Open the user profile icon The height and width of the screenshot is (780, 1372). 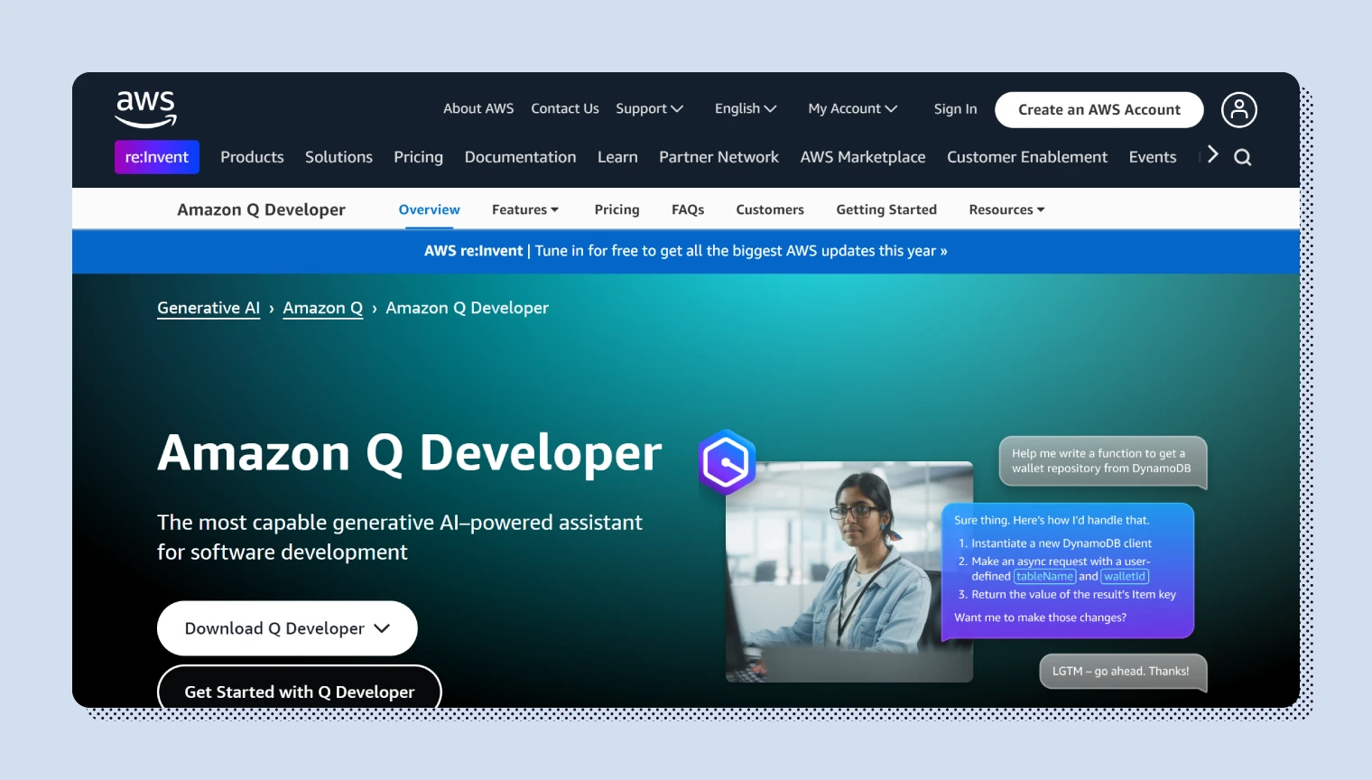(1238, 110)
